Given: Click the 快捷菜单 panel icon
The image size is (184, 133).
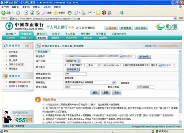Looking at the screenshot, I should pyautogui.click(x=5, y=46).
